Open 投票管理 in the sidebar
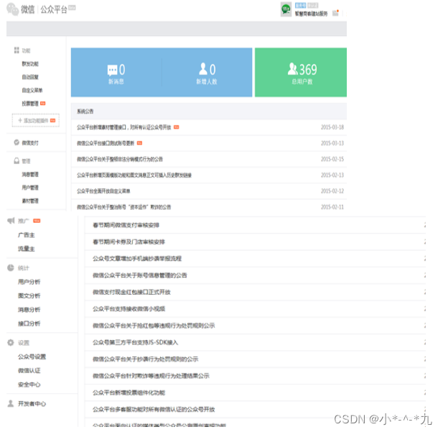This screenshot has height=432, width=443. (x=30, y=104)
